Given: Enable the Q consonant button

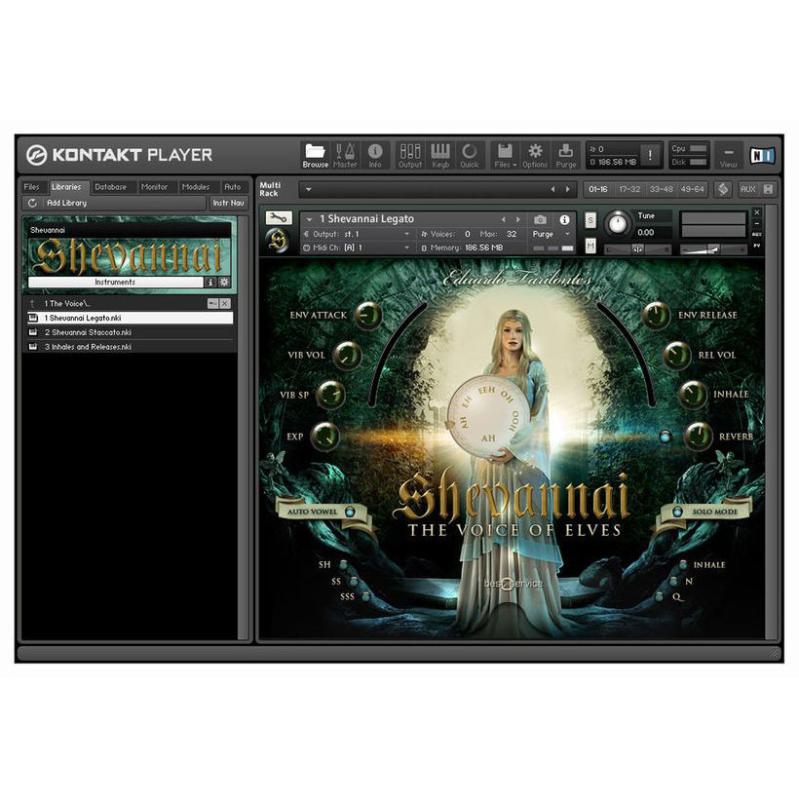Looking at the screenshot, I should click(x=660, y=596).
